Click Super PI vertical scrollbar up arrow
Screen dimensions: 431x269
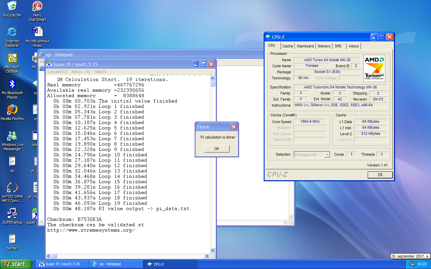pos(212,78)
